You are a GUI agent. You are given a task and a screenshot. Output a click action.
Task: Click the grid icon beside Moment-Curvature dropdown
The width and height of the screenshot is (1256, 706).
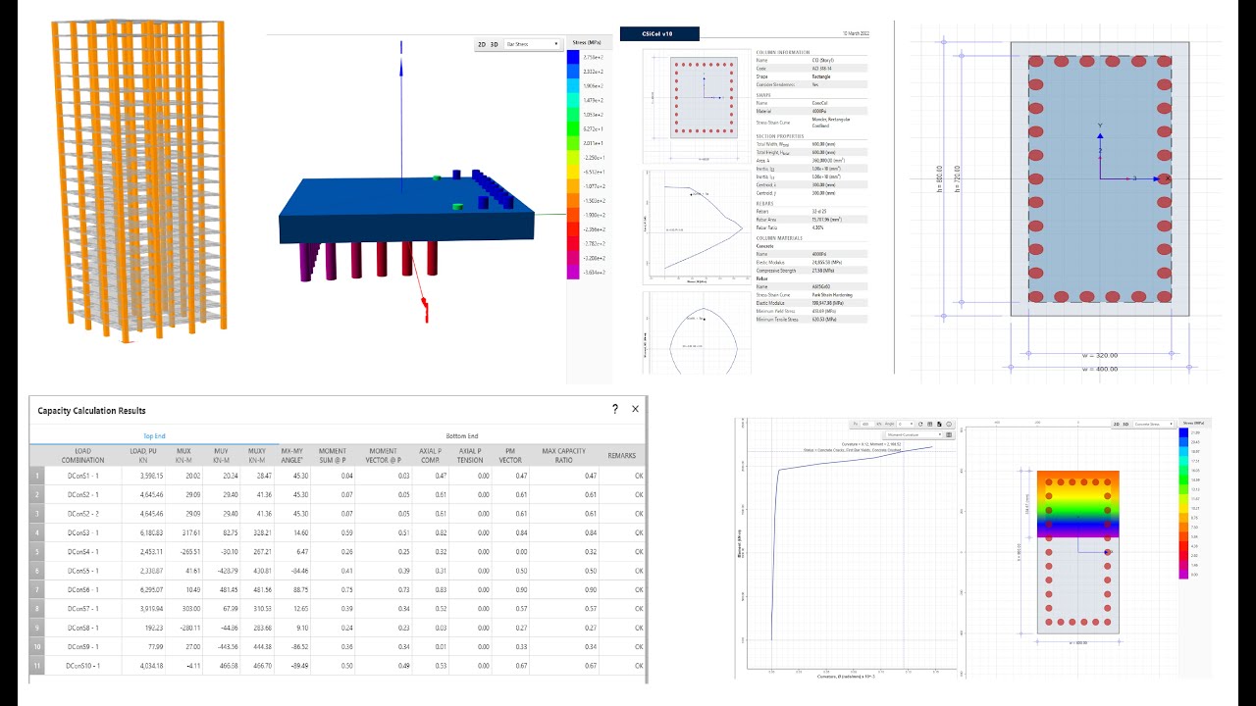[949, 434]
